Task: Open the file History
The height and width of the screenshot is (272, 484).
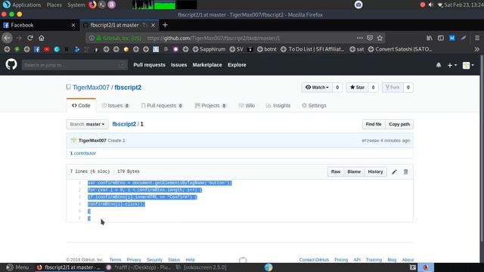Action: pos(375,172)
